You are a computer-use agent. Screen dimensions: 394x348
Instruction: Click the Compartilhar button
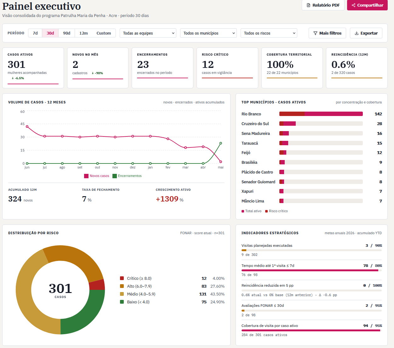(367, 5)
